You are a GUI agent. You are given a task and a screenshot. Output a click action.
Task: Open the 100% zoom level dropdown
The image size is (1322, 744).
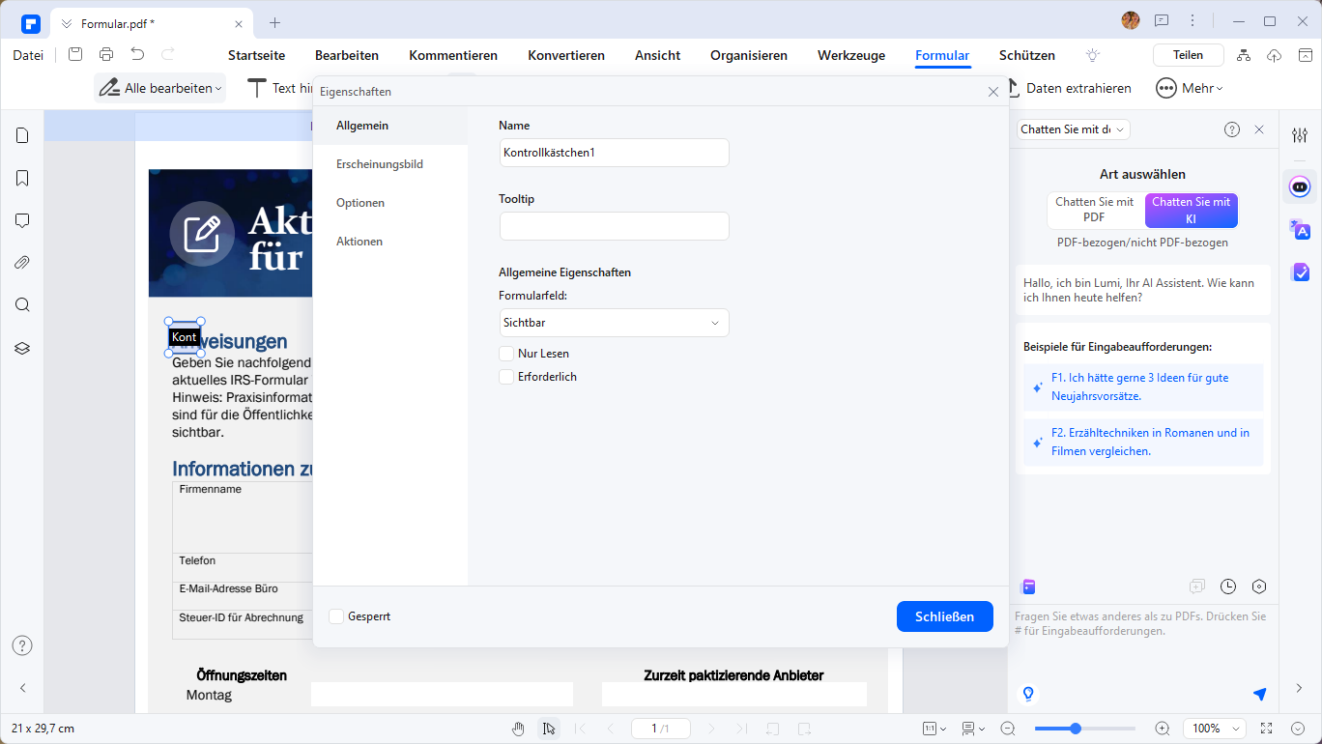click(x=1214, y=729)
